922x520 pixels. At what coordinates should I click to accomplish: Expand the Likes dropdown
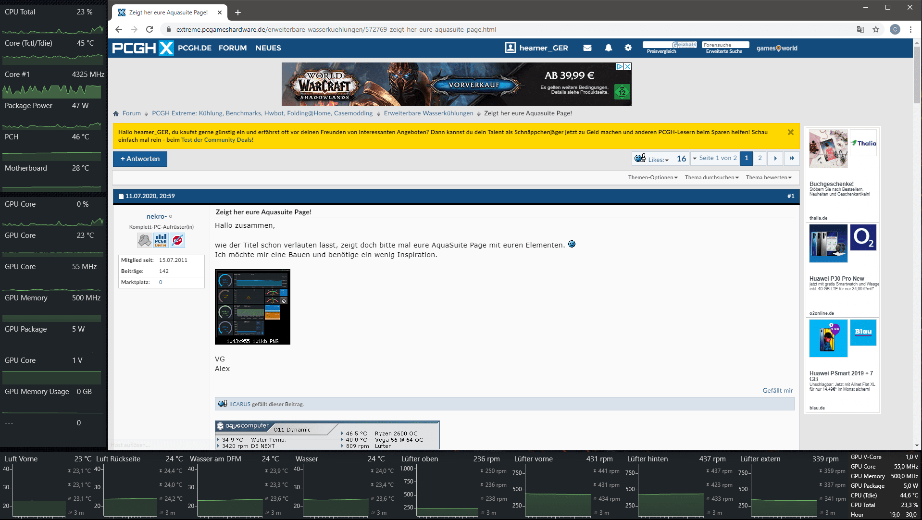coord(658,160)
